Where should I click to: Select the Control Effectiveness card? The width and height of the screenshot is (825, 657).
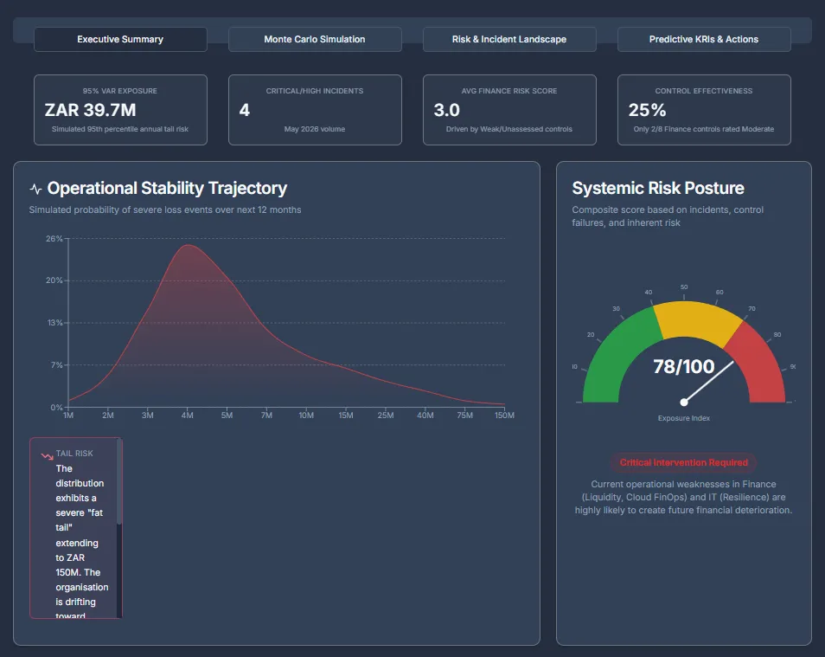point(704,110)
